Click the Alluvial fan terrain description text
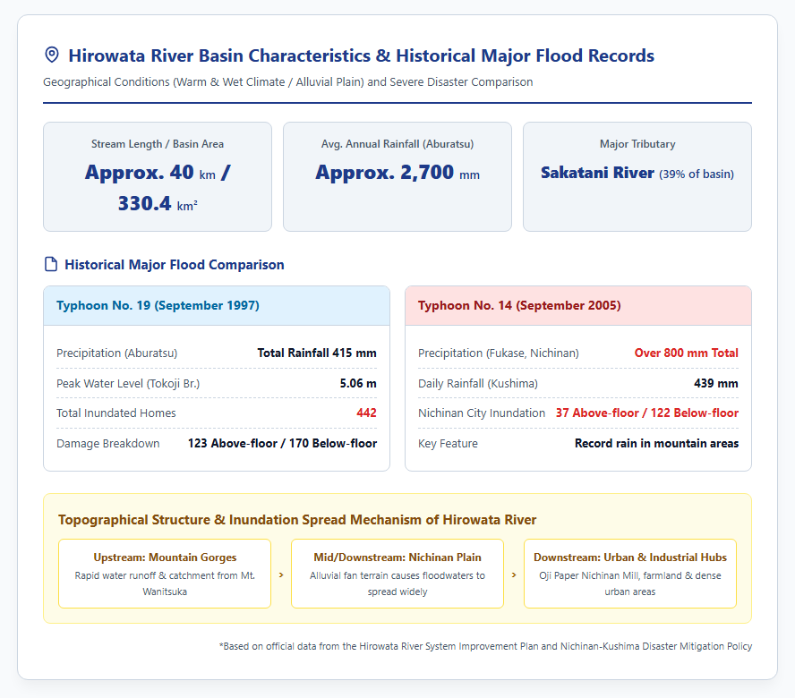The width and height of the screenshot is (795, 698). (397, 583)
